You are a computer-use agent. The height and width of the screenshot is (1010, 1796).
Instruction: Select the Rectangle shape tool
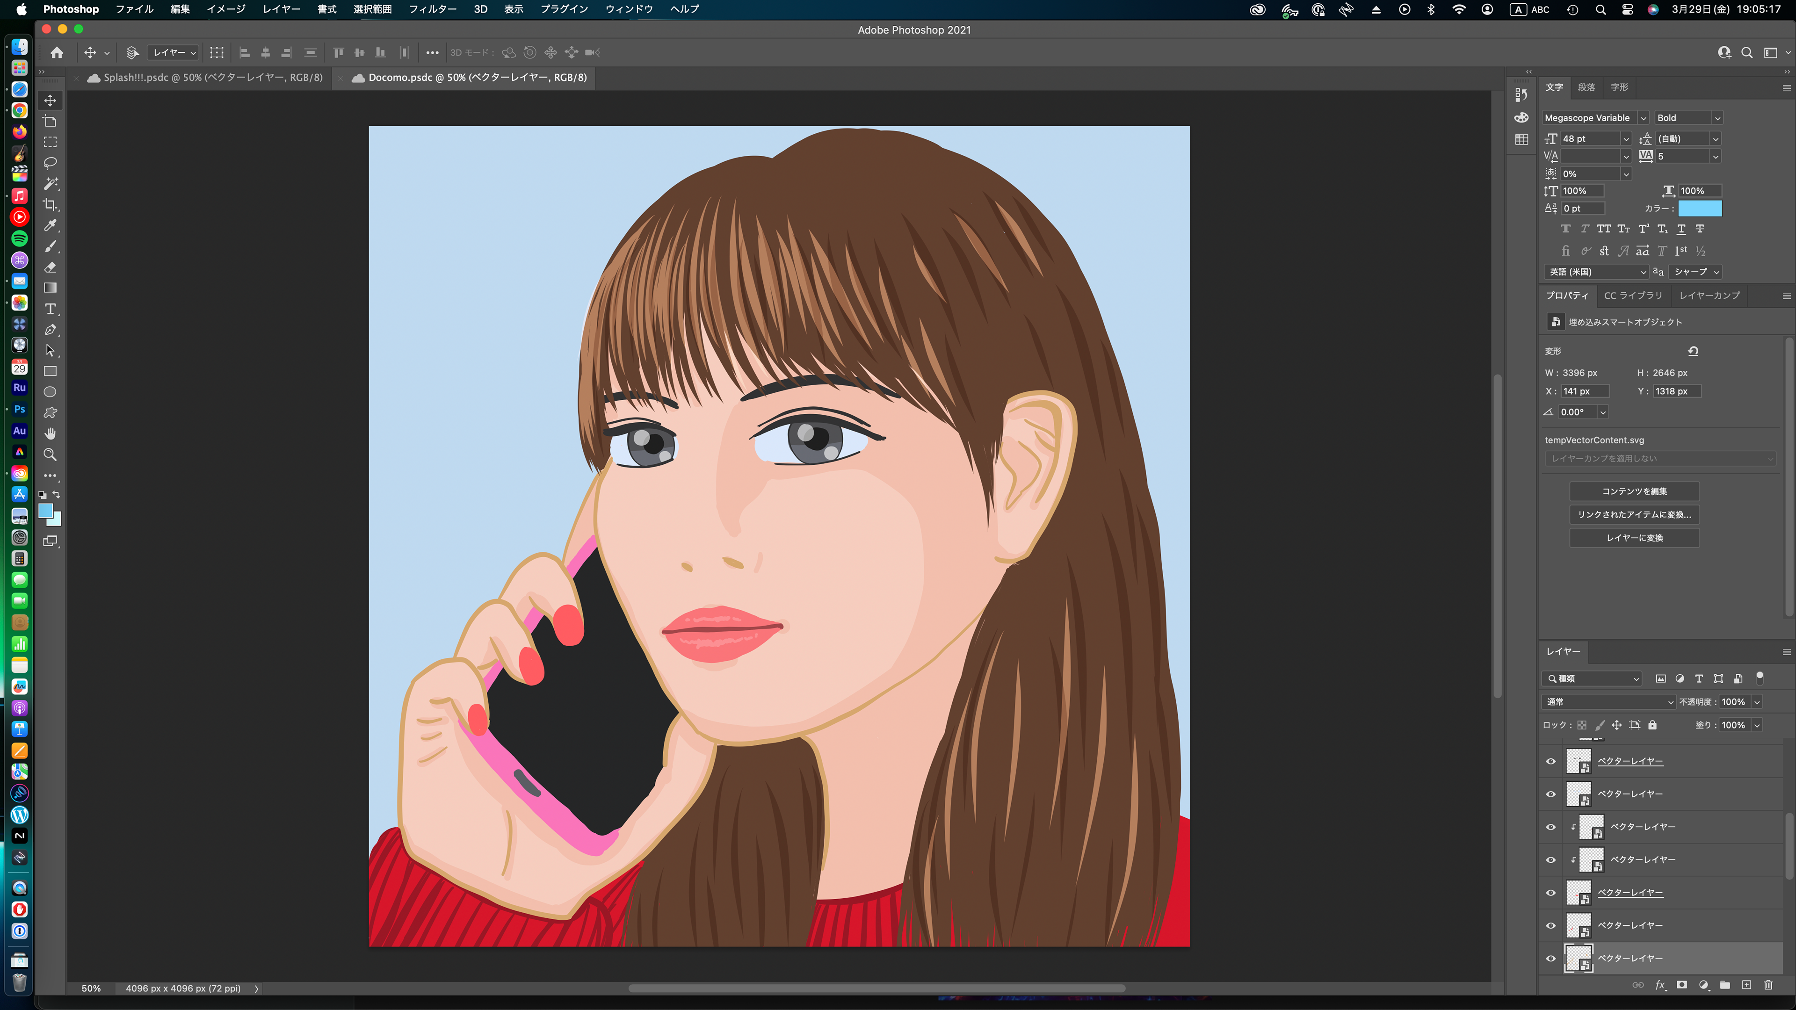(x=50, y=372)
